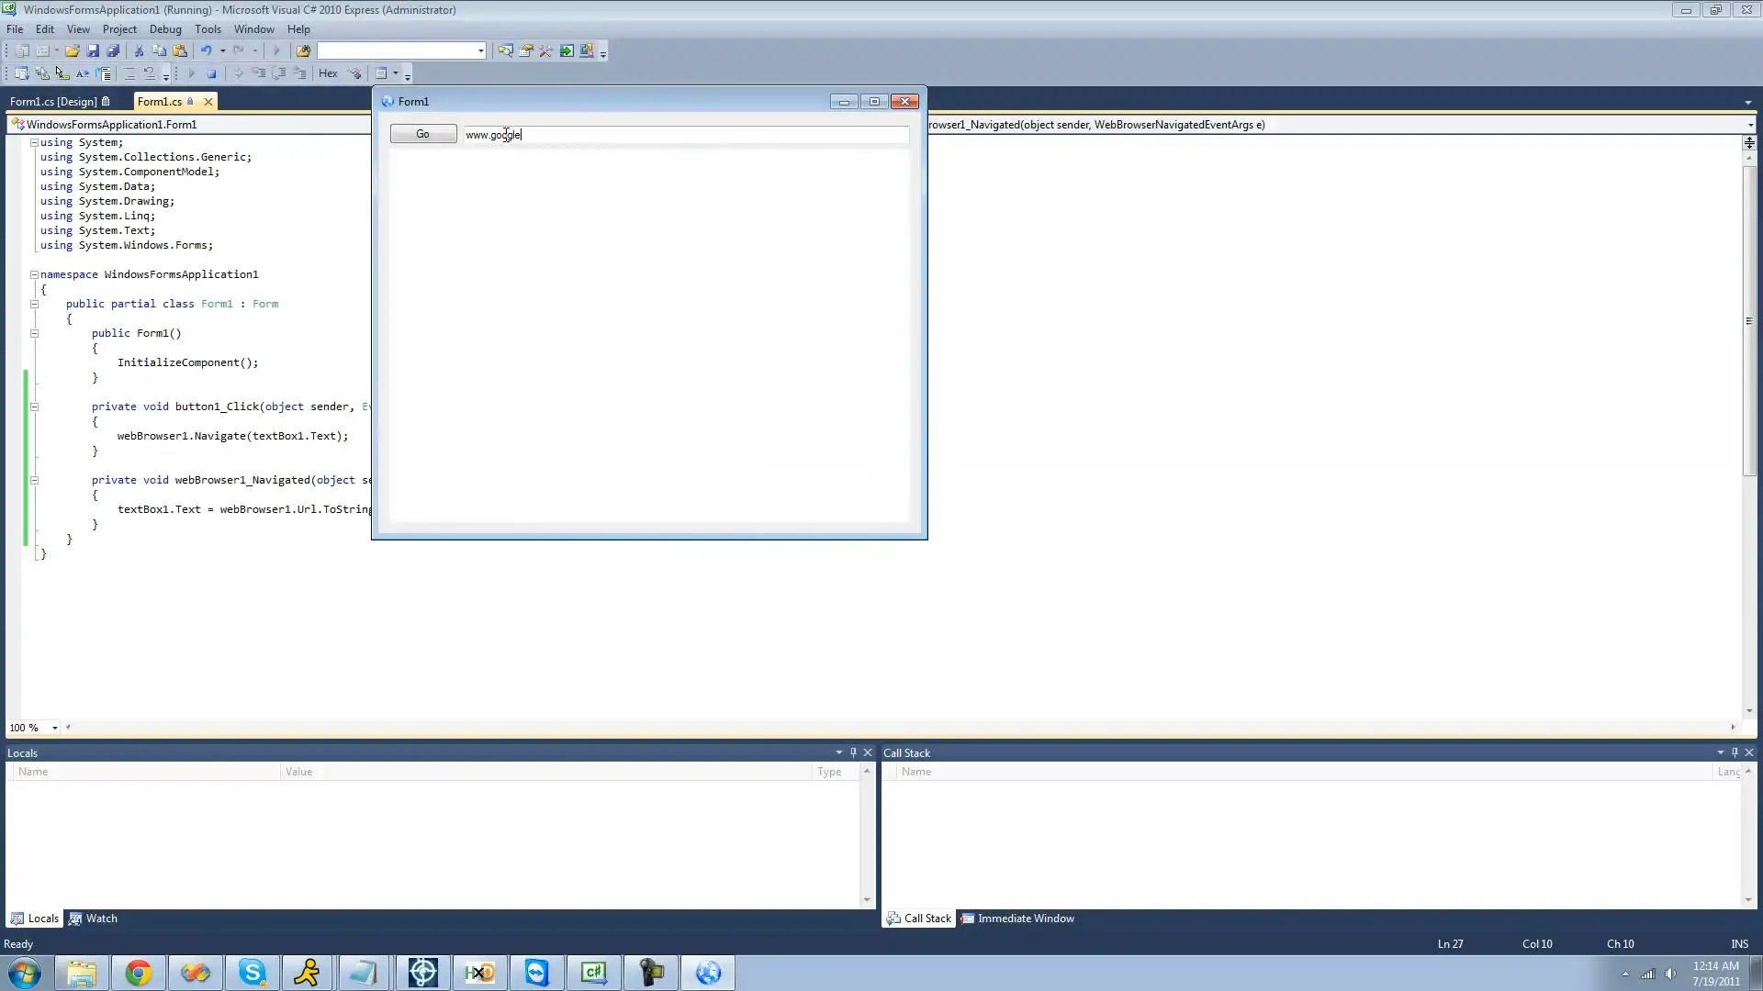The height and width of the screenshot is (991, 1763).
Task: Open the Find combo box dropdown arrow
Action: tap(480, 51)
